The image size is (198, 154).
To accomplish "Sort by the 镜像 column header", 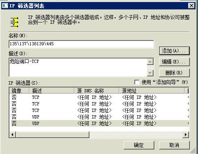I will (x=19, y=91).
